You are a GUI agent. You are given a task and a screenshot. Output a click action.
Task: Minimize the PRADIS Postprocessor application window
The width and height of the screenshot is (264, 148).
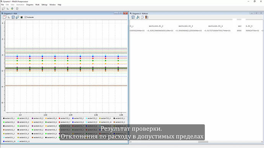[249, 2]
